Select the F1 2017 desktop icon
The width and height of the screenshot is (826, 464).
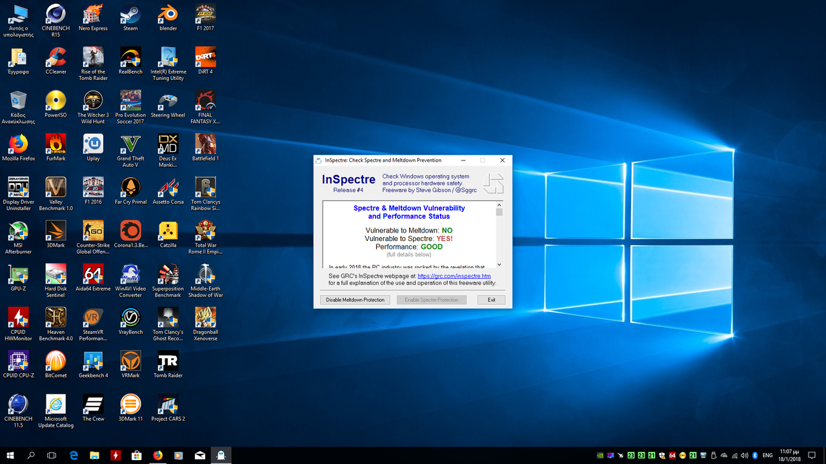(205, 17)
